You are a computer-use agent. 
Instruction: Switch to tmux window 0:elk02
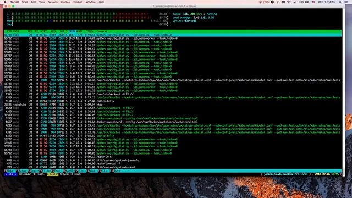point(25,174)
